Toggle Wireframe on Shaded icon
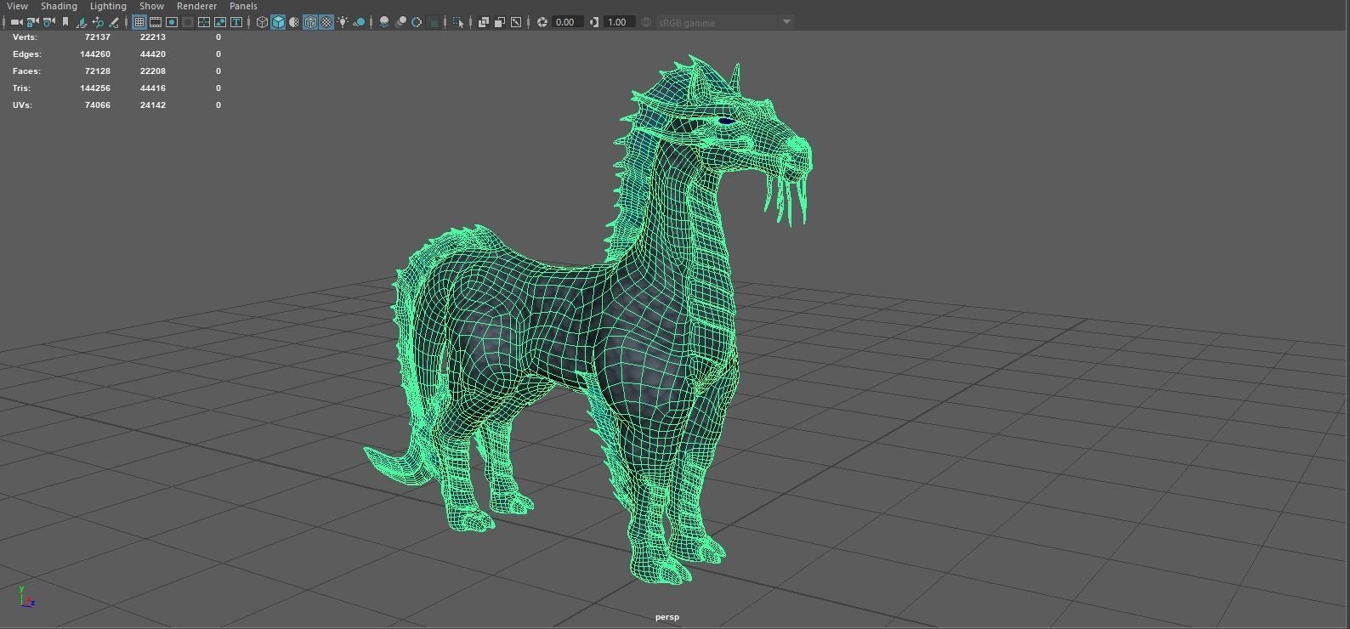The width and height of the screenshot is (1350, 629). point(310,22)
